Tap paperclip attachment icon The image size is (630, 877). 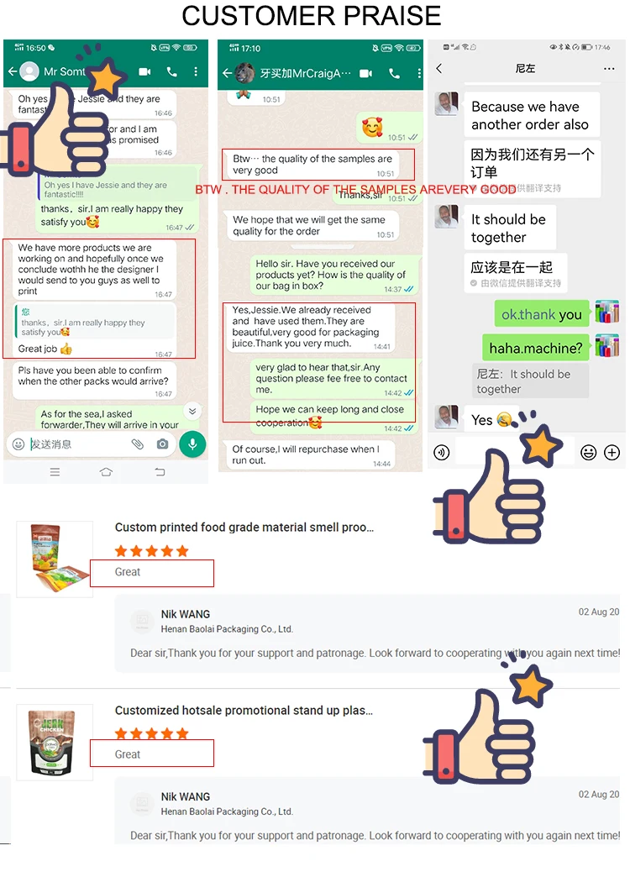coord(137,444)
